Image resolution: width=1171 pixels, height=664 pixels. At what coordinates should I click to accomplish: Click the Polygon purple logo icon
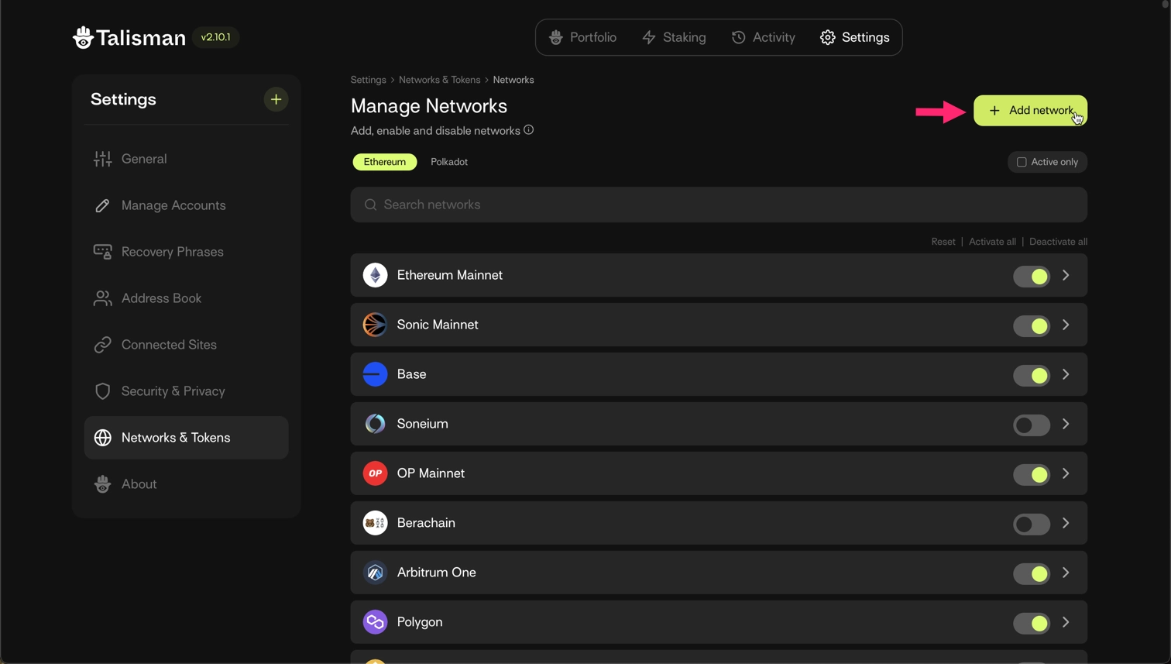point(375,622)
